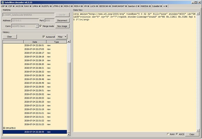Click the New image button
This screenshot has width=202, height=139.
62,26
